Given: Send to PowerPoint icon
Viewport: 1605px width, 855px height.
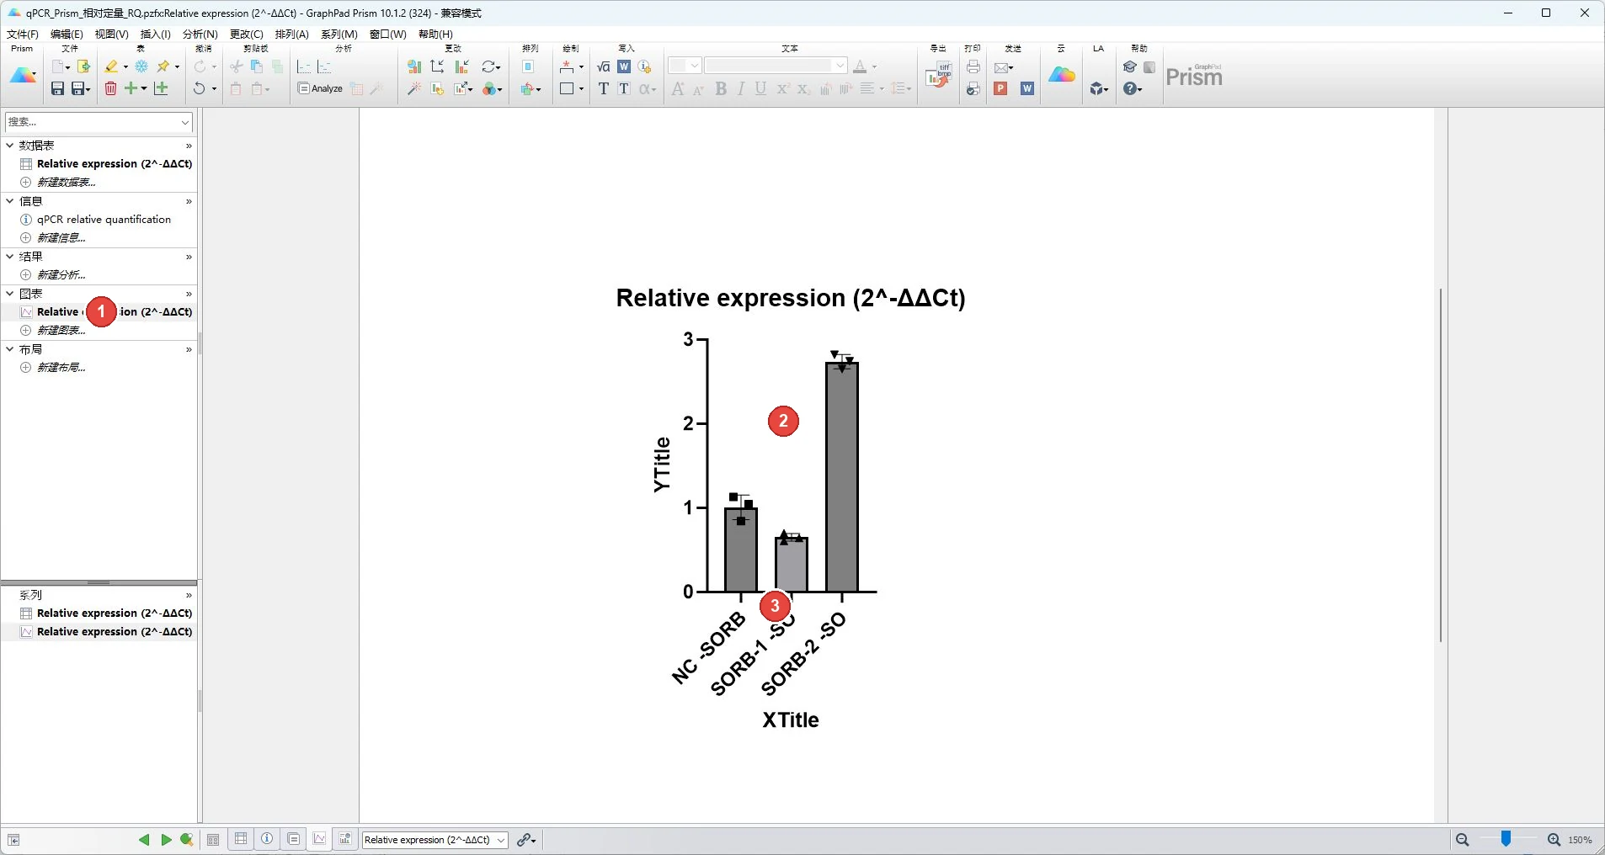Looking at the screenshot, I should (x=1000, y=88).
